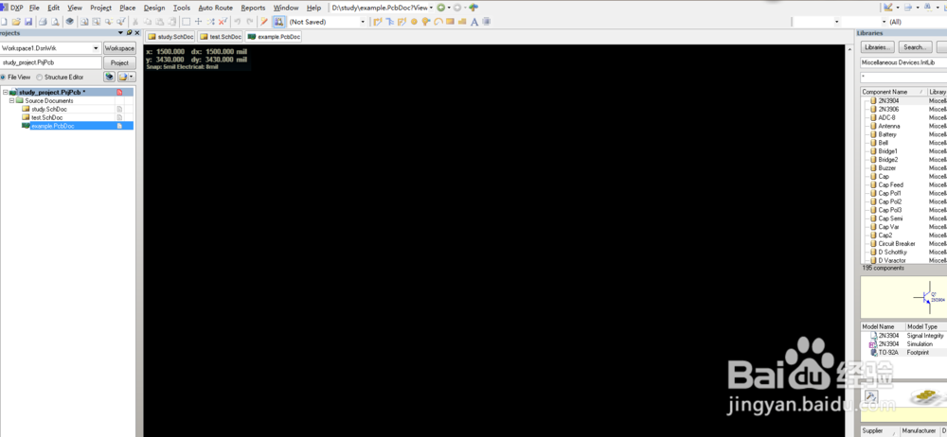Click the Libraries... button
This screenshot has width=947, height=437.
coord(878,47)
